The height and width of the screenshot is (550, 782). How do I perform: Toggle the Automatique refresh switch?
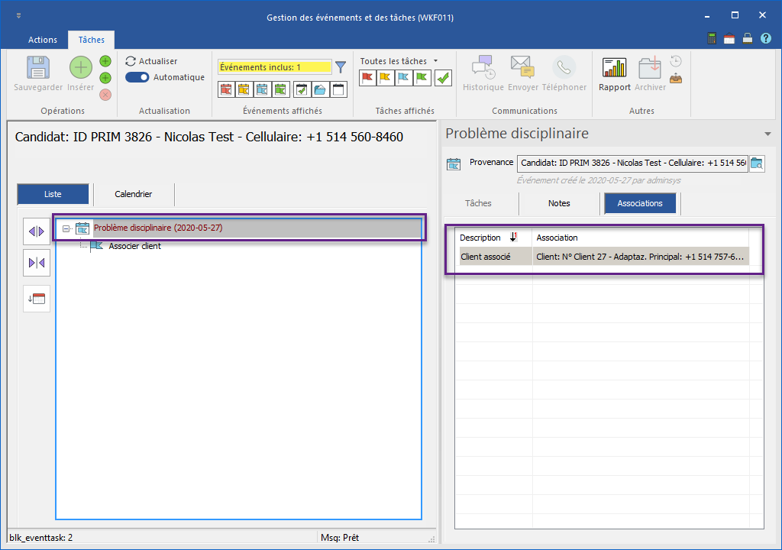click(x=137, y=77)
